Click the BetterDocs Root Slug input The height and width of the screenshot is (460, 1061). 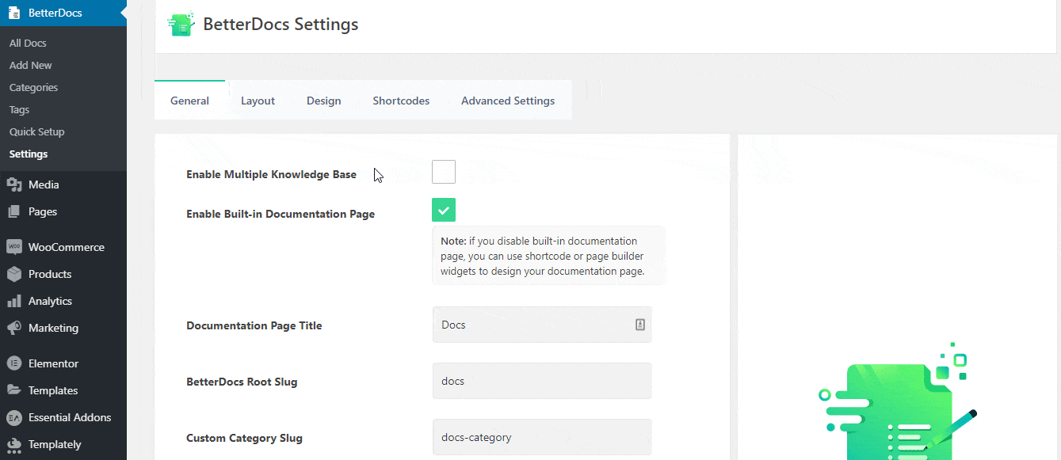pos(542,381)
